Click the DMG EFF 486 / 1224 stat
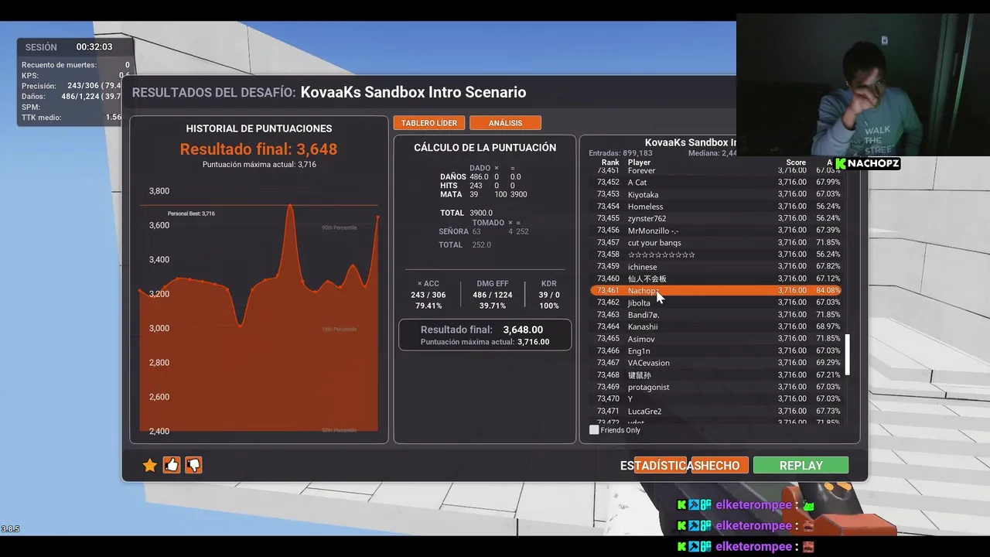This screenshot has height=557, width=990. (493, 295)
